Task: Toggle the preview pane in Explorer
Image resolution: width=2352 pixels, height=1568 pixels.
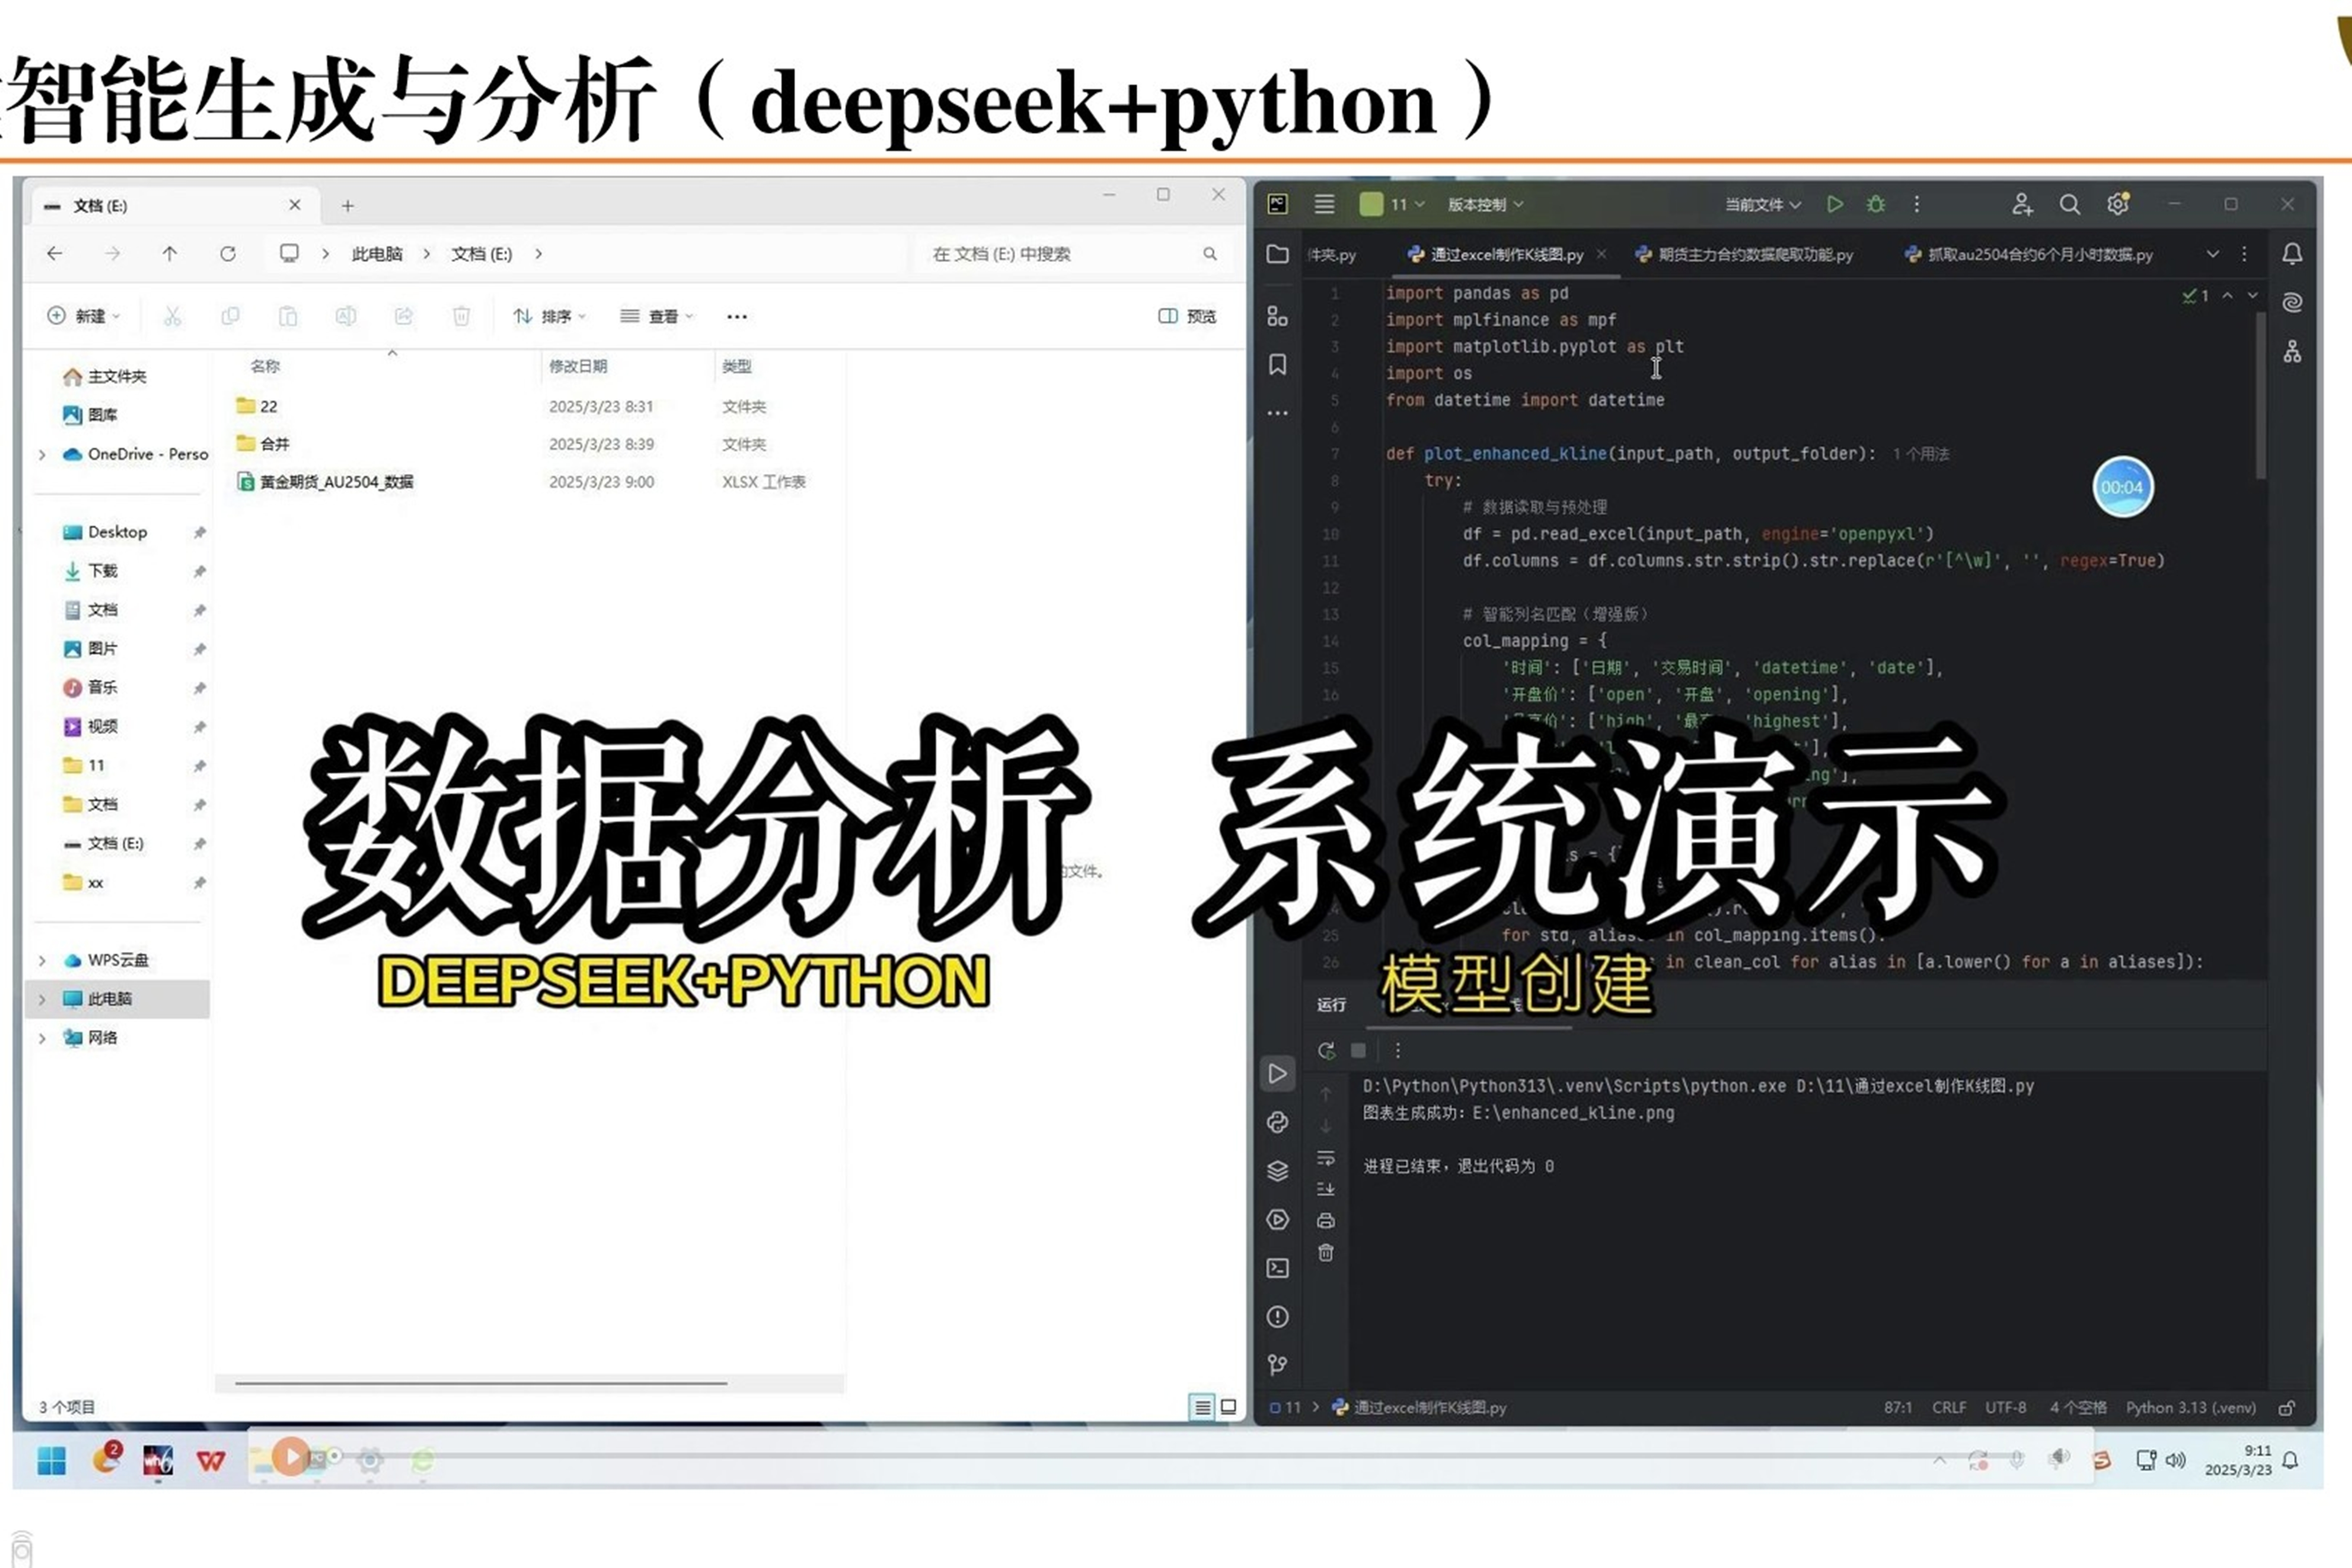Action: [x=1187, y=316]
